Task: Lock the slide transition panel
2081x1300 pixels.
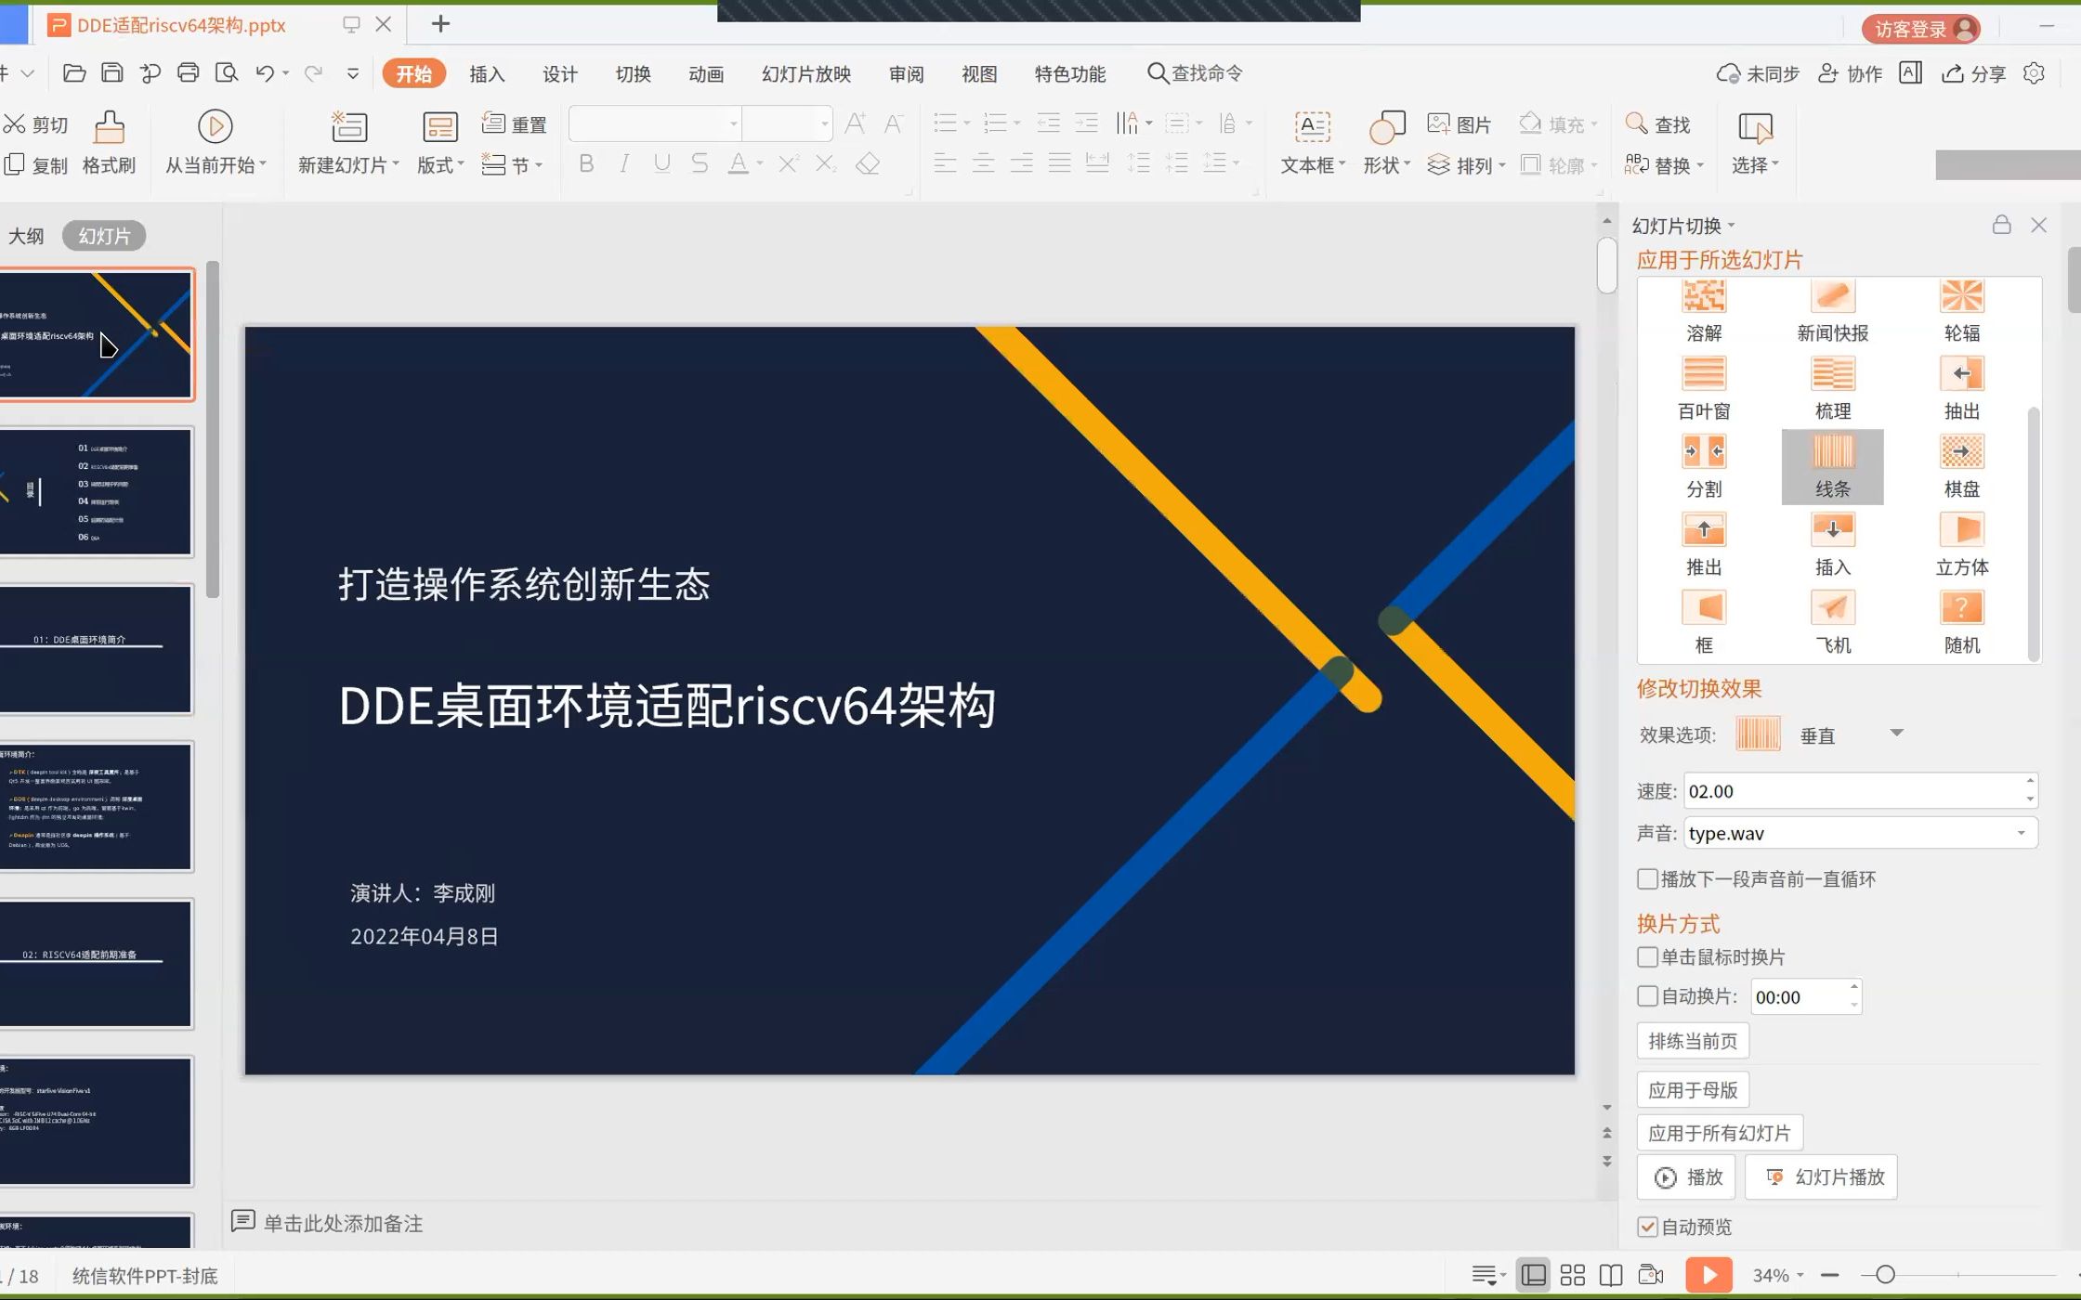Action: pyautogui.click(x=2002, y=225)
